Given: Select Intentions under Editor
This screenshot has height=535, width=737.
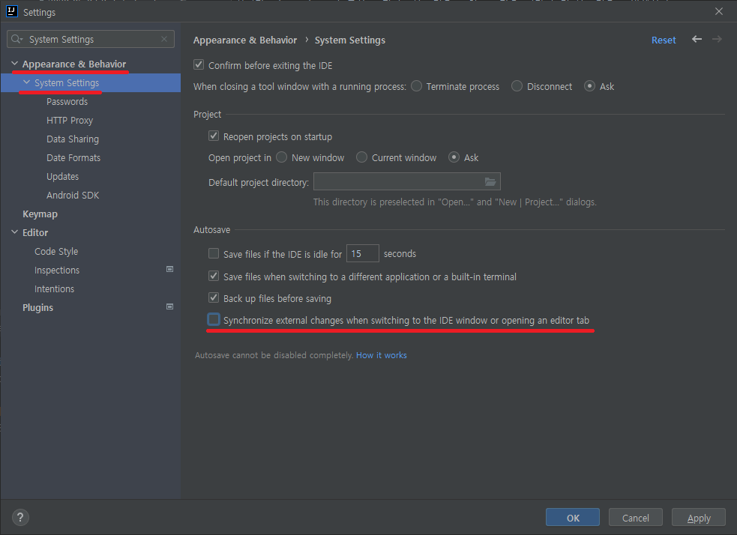Looking at the screenshot, I should pos(54,289).
